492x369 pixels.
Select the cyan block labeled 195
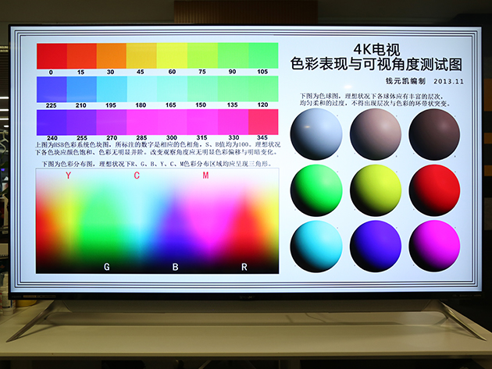(x=112, y=89)
